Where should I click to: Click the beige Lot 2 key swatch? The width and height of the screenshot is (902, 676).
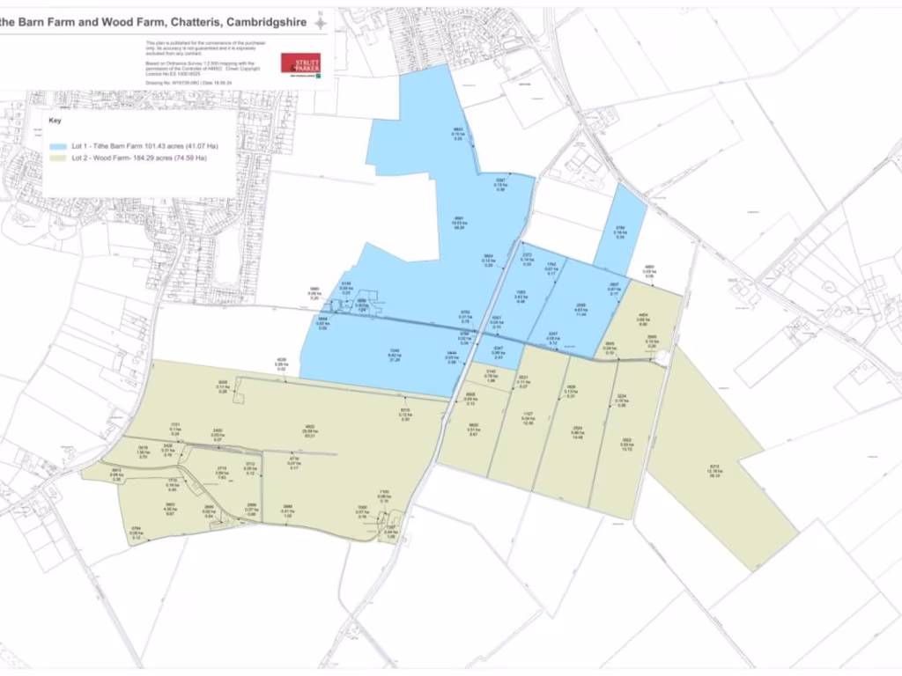59,158
